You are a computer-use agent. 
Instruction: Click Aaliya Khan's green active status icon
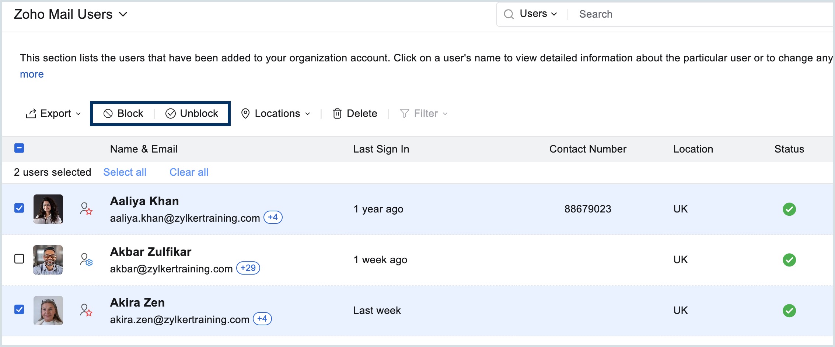point(789,209)
